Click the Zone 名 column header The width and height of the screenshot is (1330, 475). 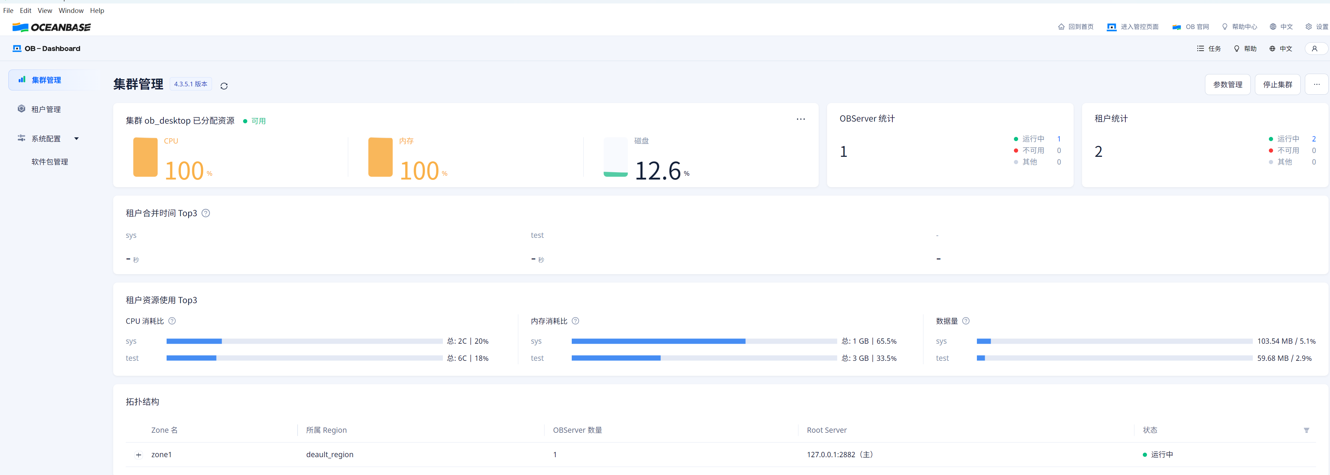pyautogui.click(x=164, y=430)
